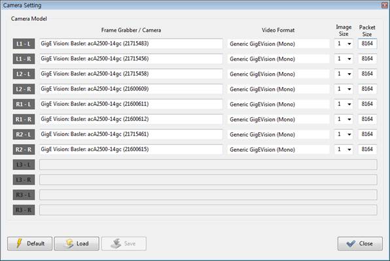Click Video Format field in R2 - L row

(278, 135)
